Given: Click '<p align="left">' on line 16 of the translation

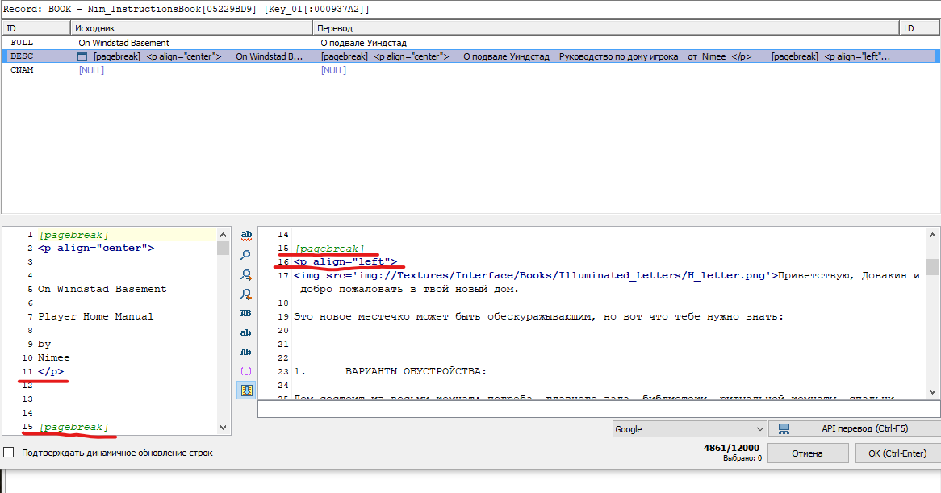Looking at the screenshot, I should (x=345, y=261).
